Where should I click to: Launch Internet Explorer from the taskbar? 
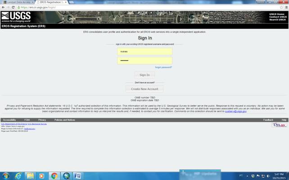[x=18, y=176]
